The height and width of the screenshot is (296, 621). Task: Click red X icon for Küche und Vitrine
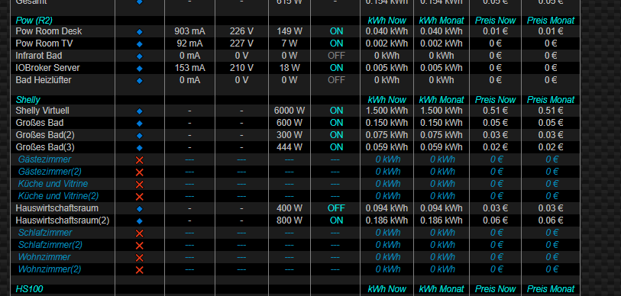[x=140, y=185]
